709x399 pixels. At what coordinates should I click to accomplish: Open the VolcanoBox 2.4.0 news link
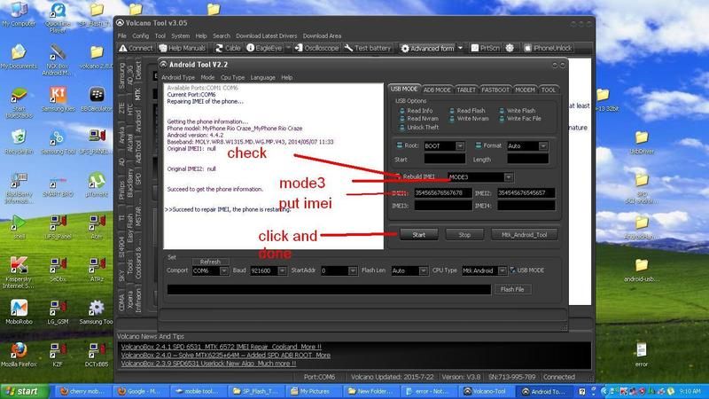226,356
